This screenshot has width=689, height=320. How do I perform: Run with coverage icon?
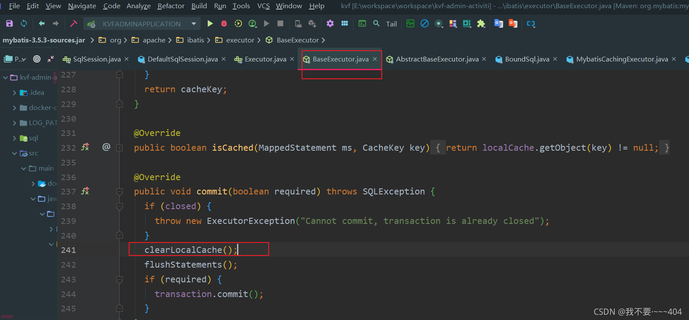tap(238, 23)
